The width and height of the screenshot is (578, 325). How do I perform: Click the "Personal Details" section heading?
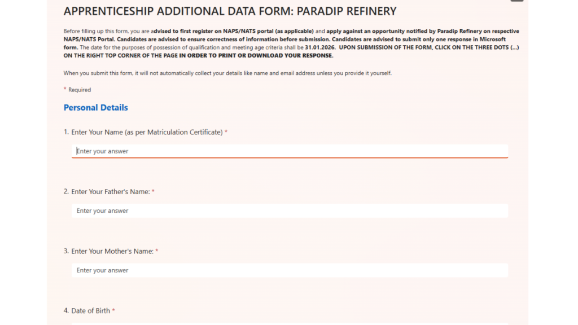pos(95,108)
